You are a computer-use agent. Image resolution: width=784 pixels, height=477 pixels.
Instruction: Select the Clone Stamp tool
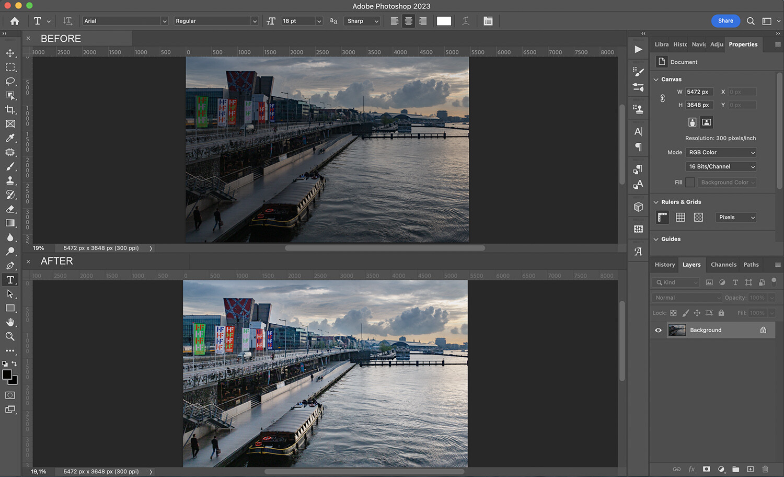[x=10, y=180]
